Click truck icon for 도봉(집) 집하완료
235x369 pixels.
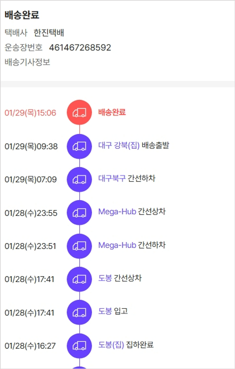79,345
